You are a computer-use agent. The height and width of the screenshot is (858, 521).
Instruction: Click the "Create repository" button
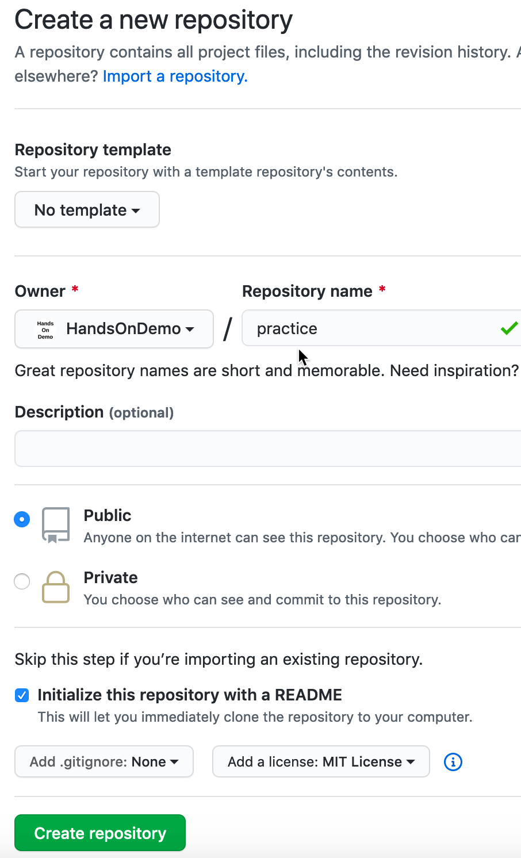click(x=99, y=832)
